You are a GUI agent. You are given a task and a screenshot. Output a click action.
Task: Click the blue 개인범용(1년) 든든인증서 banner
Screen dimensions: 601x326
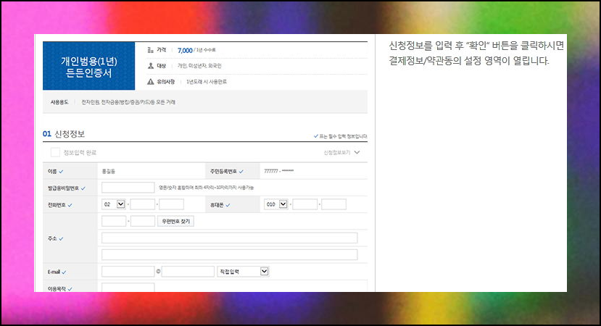[x=89, y=66]
